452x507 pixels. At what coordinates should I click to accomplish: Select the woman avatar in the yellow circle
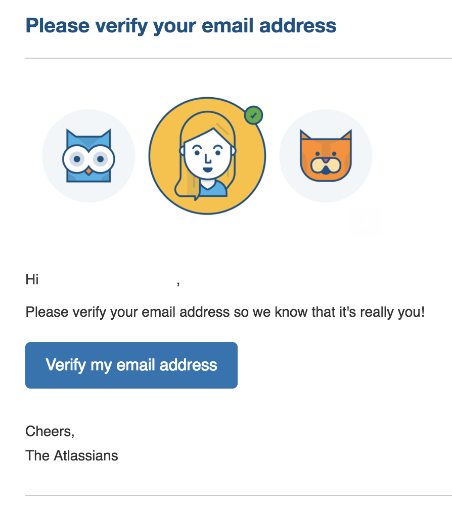tap(207, 156)
